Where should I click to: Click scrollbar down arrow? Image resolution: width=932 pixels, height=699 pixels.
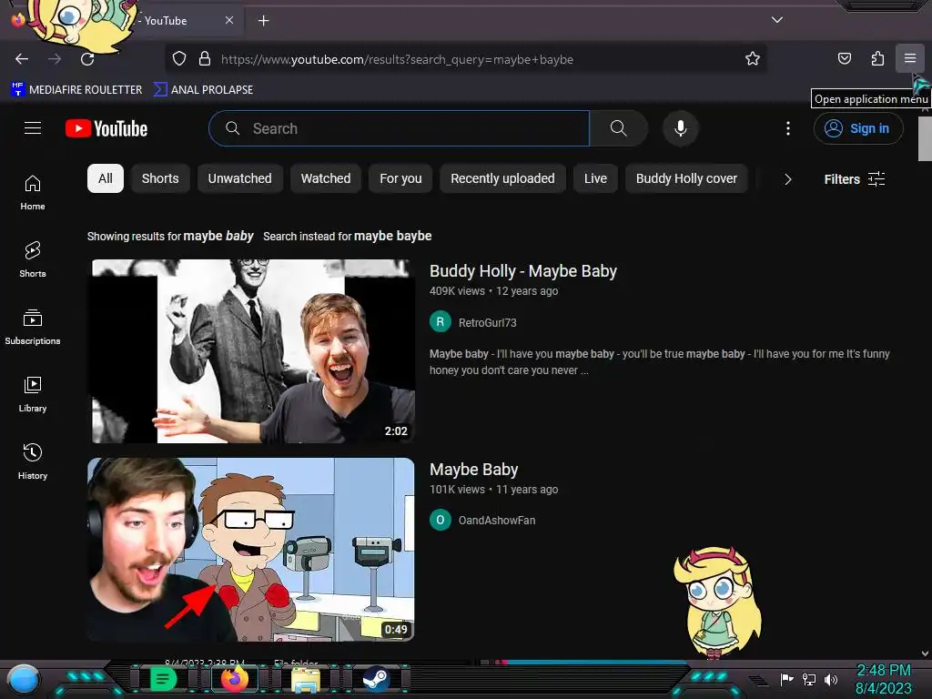[925, 653]
